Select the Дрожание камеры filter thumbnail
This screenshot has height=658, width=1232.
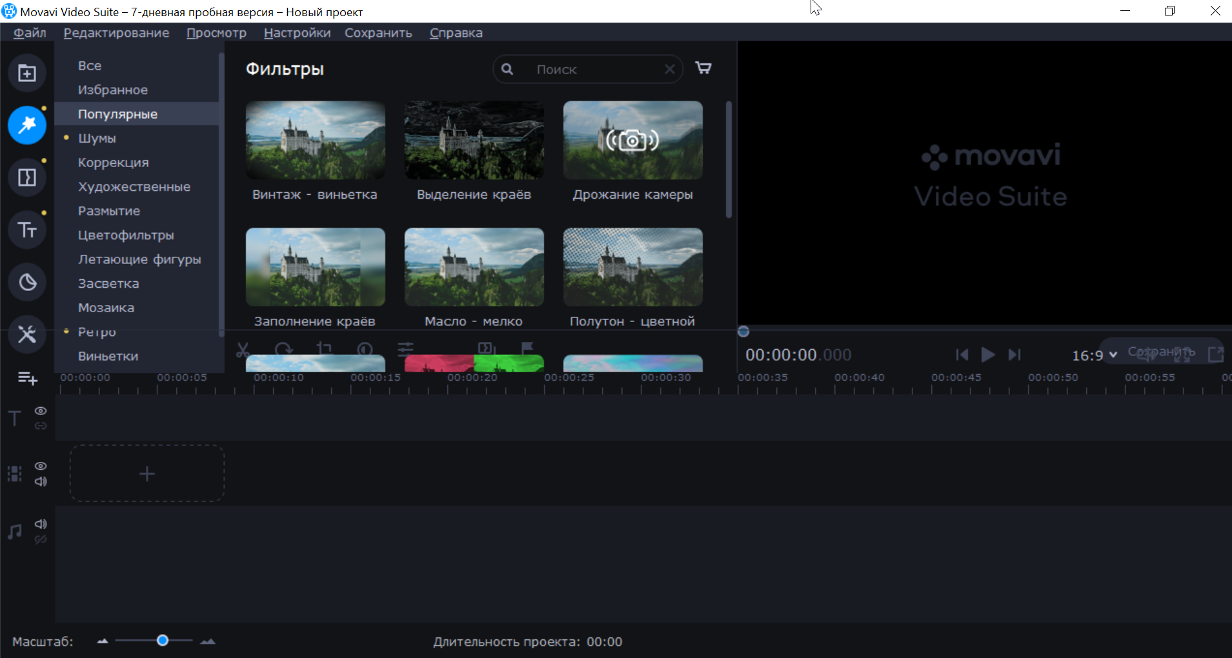point(632,141)
